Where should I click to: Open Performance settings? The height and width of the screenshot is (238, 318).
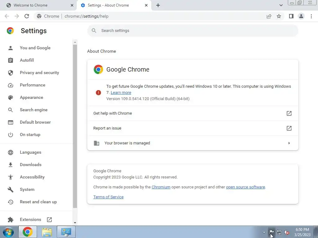click(x=32, y=85)
